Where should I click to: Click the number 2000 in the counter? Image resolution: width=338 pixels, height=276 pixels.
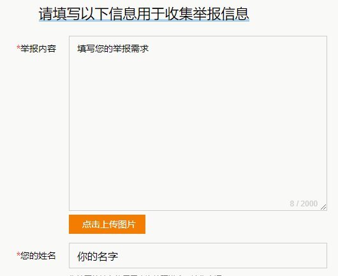tap(309, 203)
